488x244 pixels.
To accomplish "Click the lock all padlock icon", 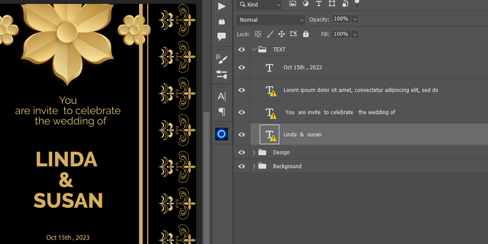I will pos(306,34).
